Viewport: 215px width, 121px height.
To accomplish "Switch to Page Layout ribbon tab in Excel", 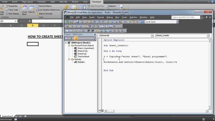I will 27,2.
